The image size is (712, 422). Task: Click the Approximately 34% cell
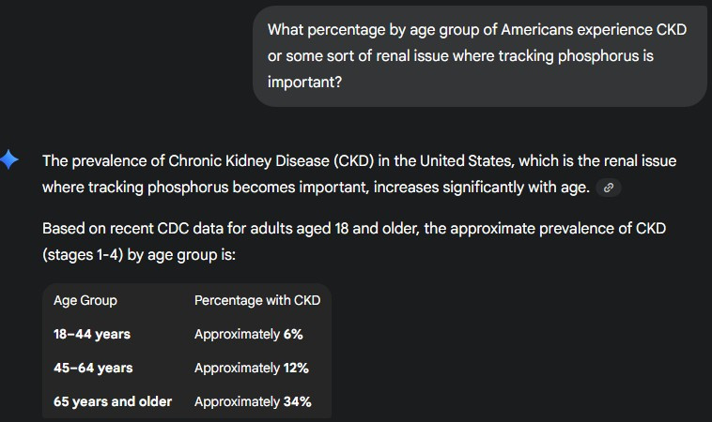(253, 402)
